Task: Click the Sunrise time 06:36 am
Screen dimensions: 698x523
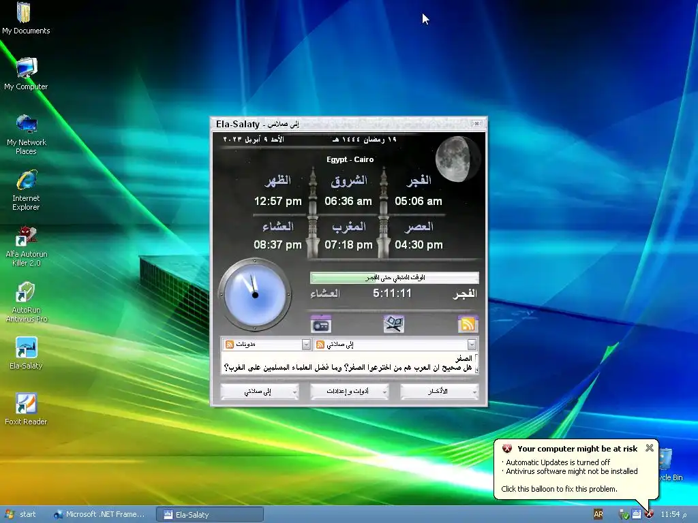Action: [x=348, y=201]
